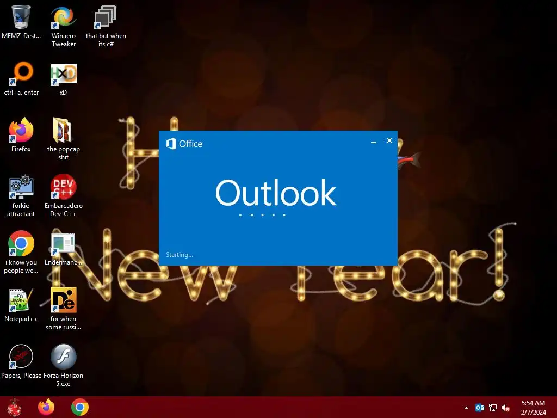
Task: Click the Outlook icon in the system tray
Action: [x=480, y=408]
